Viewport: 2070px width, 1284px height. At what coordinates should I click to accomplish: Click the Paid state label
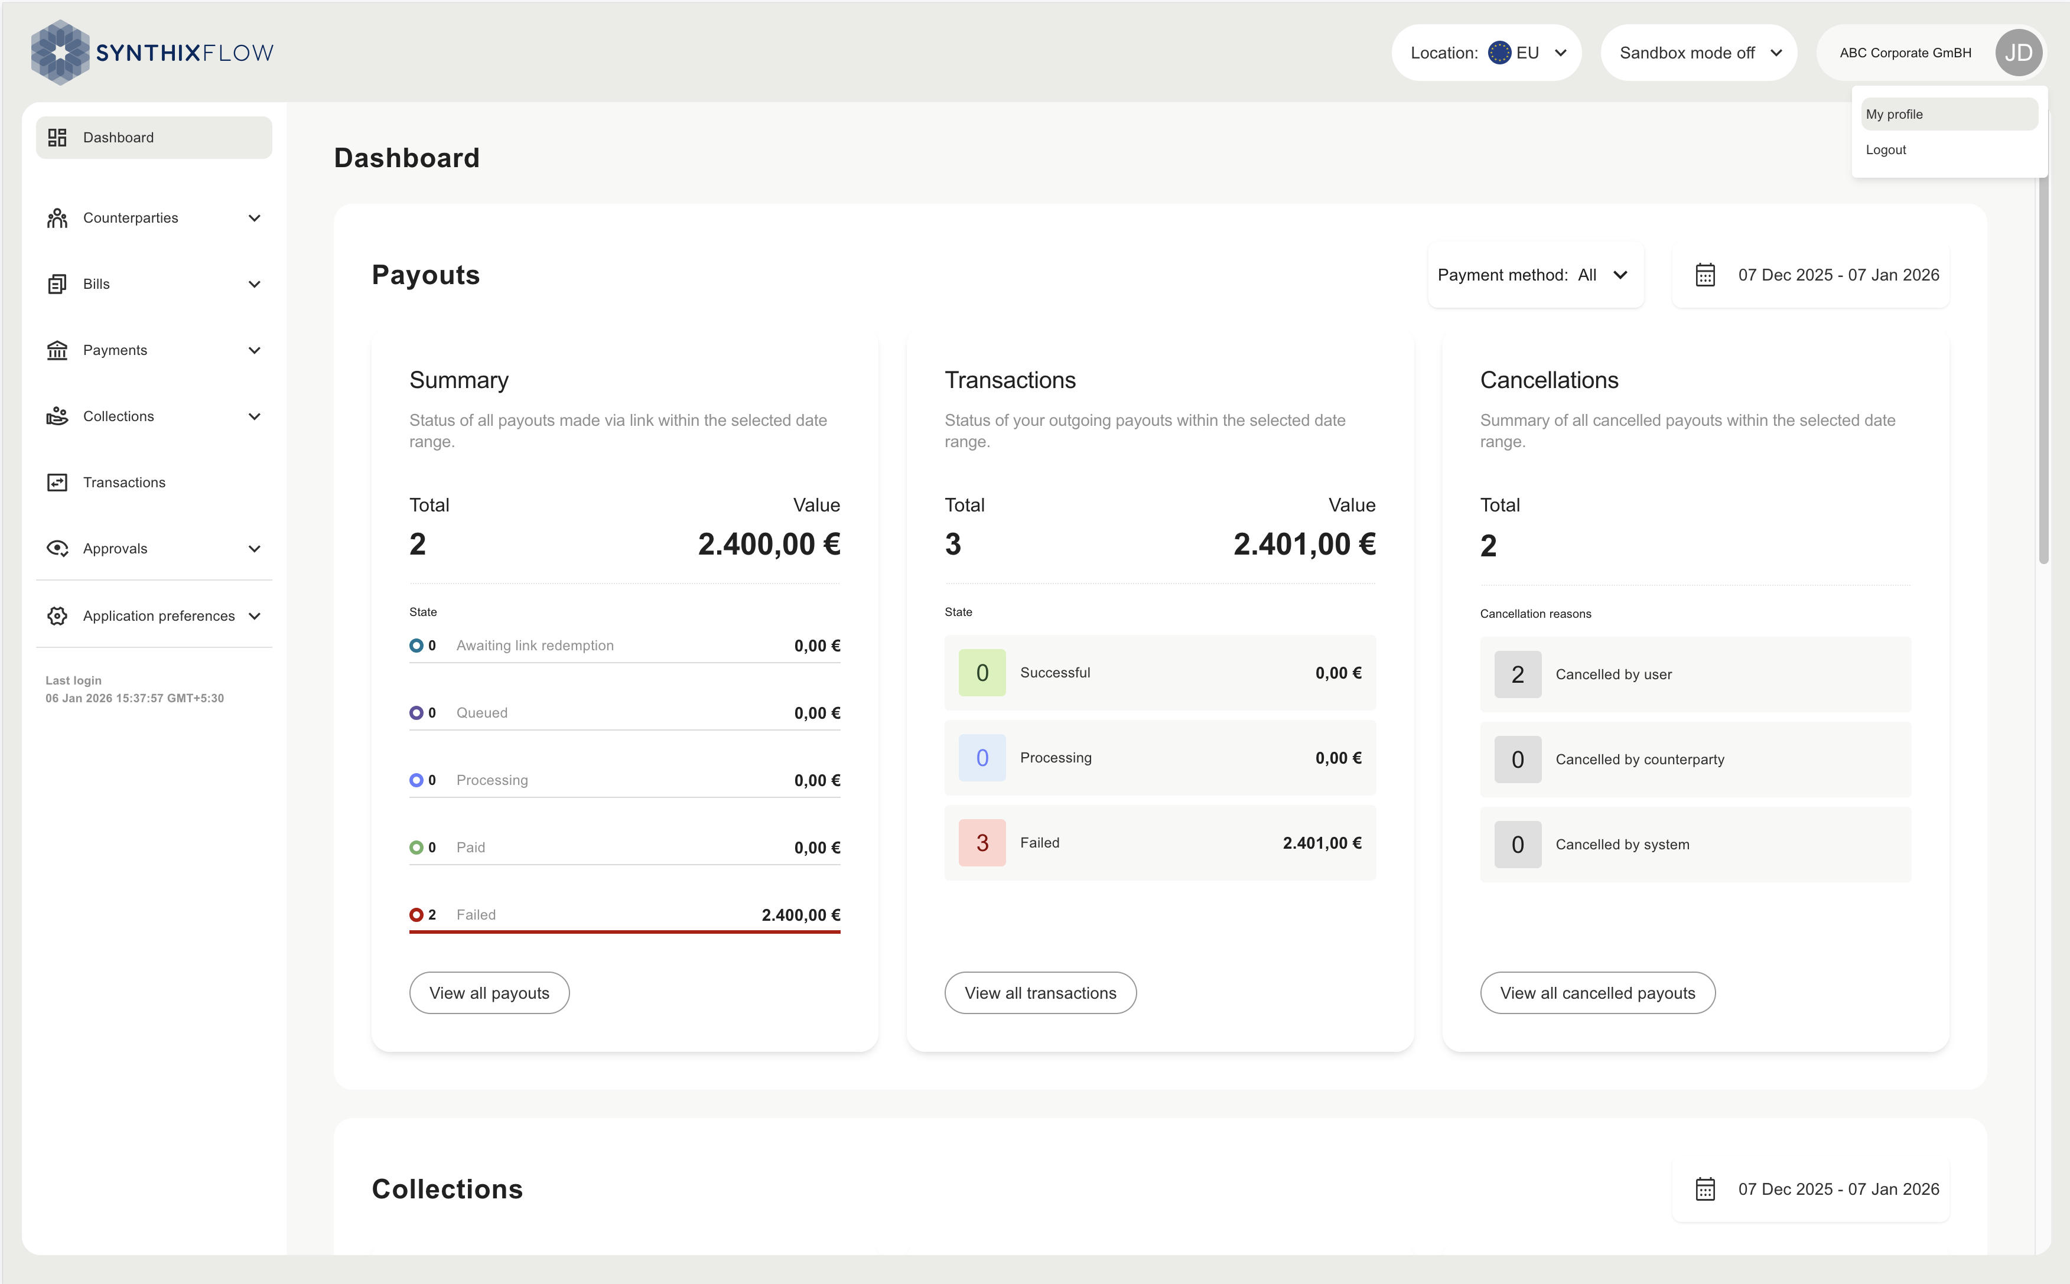click(x=471, y=847)
